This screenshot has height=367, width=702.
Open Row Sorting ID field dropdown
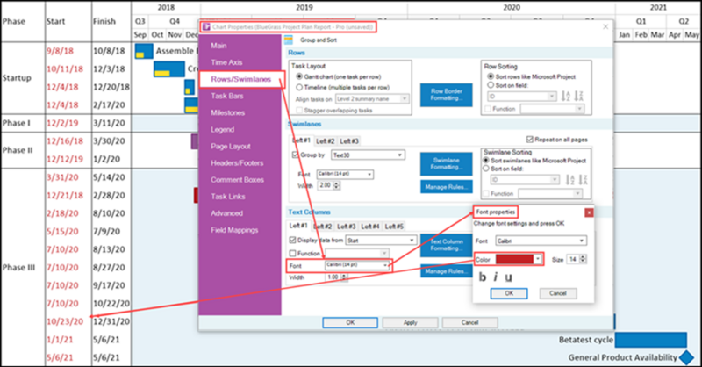point(521,97)
